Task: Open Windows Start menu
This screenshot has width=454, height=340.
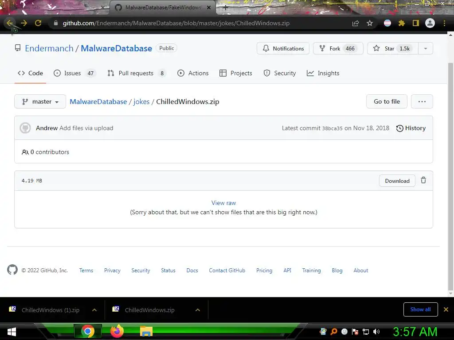Action: tap(12, 332)
